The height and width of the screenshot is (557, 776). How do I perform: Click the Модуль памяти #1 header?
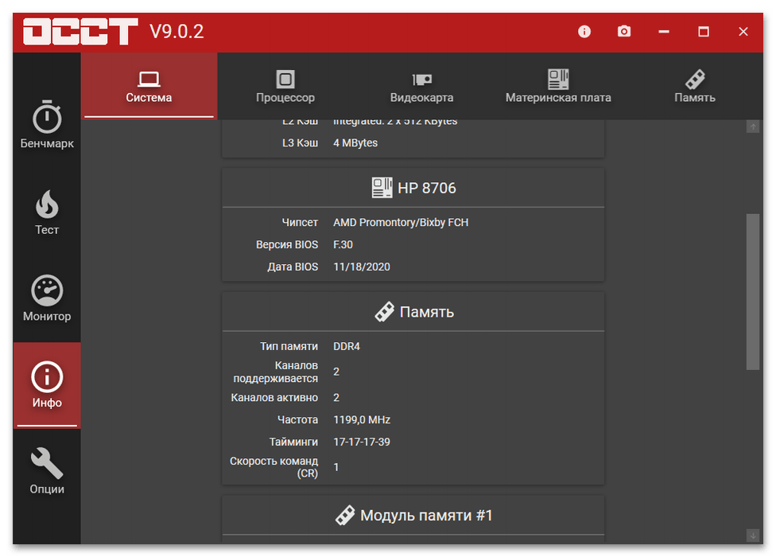(413, 516)
